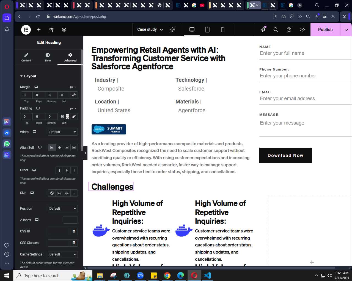
Task: Change Padding unit px dropdown
Action: (x=73, y=108)
